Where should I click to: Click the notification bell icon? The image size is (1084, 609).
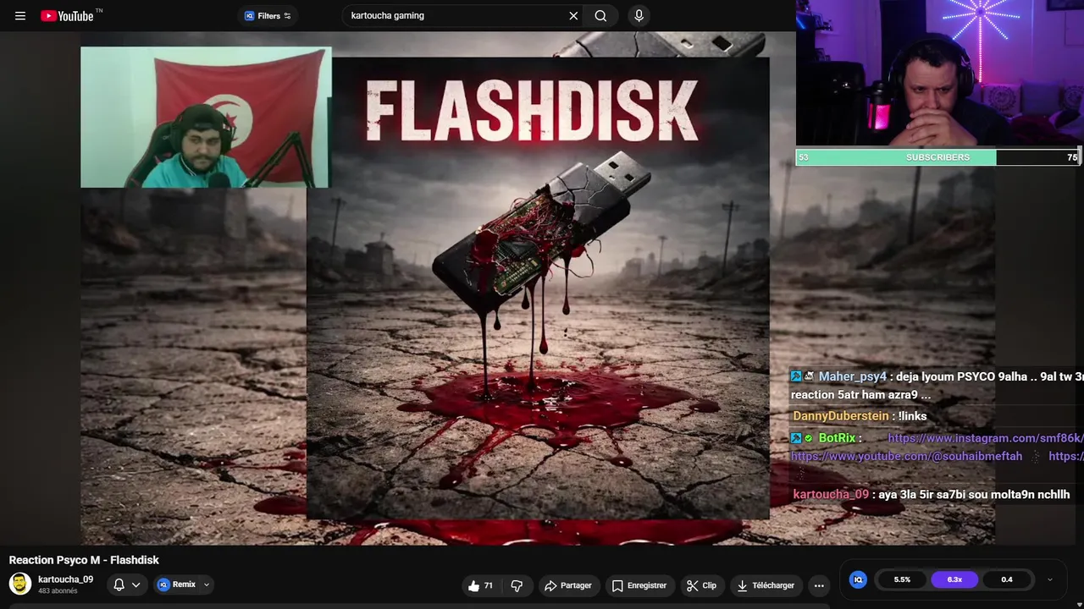[119, 584]
